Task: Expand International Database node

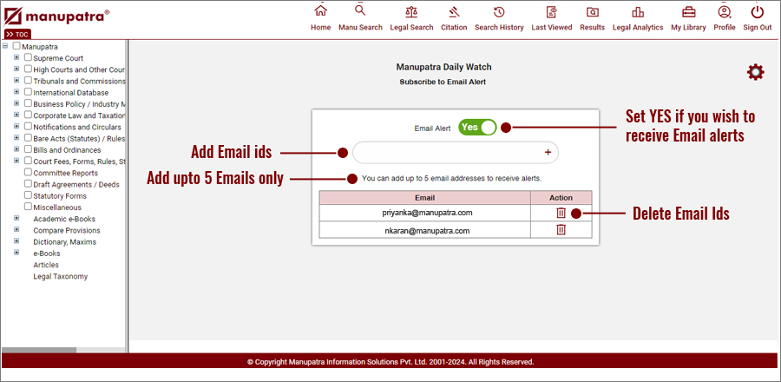Action: pyautogui.click(x=16, y=92)
